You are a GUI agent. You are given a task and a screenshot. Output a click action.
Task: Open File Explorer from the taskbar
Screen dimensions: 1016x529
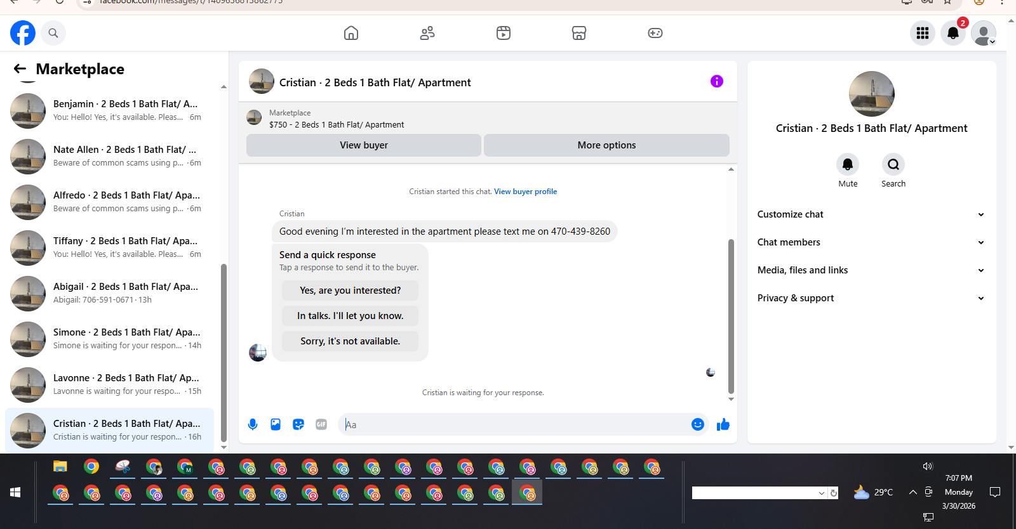click(x=60, y=467)
